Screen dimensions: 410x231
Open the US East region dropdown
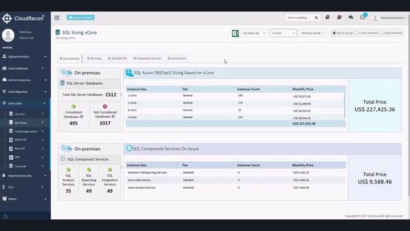283,33
